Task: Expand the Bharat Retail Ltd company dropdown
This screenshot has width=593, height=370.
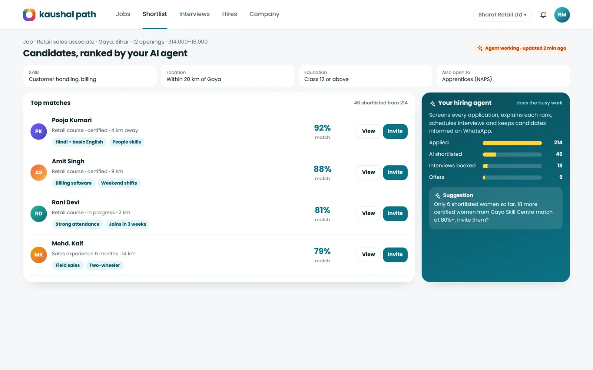Action: 502,15
